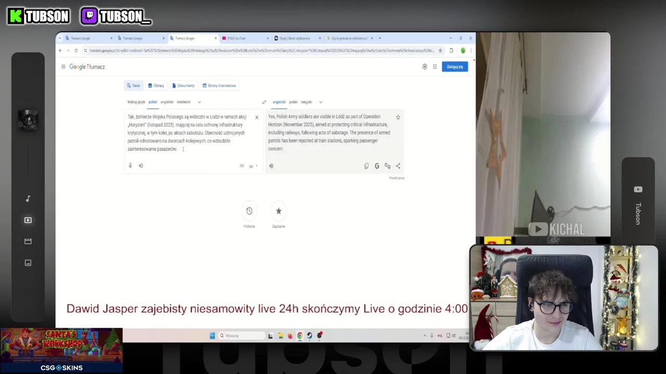Click the Prześlij opinię feedback link

(x=396, y=178)
